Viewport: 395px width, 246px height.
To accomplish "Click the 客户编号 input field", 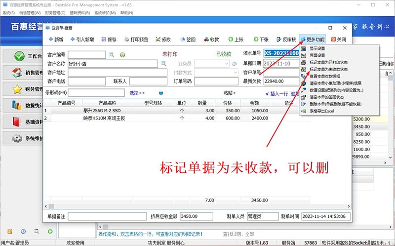I will pos(87,55).
